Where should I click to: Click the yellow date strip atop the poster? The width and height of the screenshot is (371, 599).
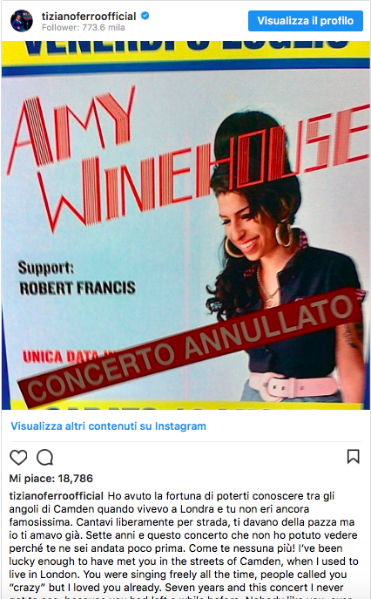click(185, 53)
